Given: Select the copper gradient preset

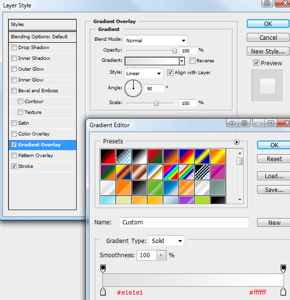Looking at the screenshot, I should coord(139,172).
